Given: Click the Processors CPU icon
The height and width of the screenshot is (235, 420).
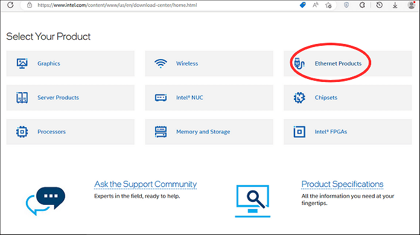Looking at the screenshot, I should tap(22, 132).
